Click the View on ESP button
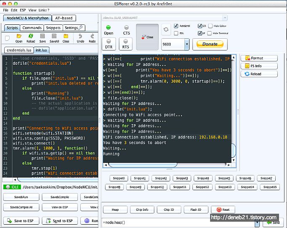The width and height of the screenshot is (287, 228). 60,207
